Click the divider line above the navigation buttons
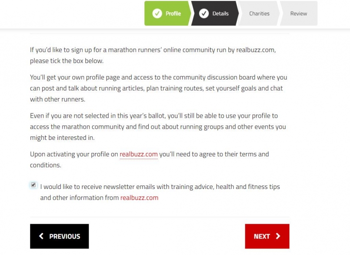The image size is (350, 255). pos(160,217)
